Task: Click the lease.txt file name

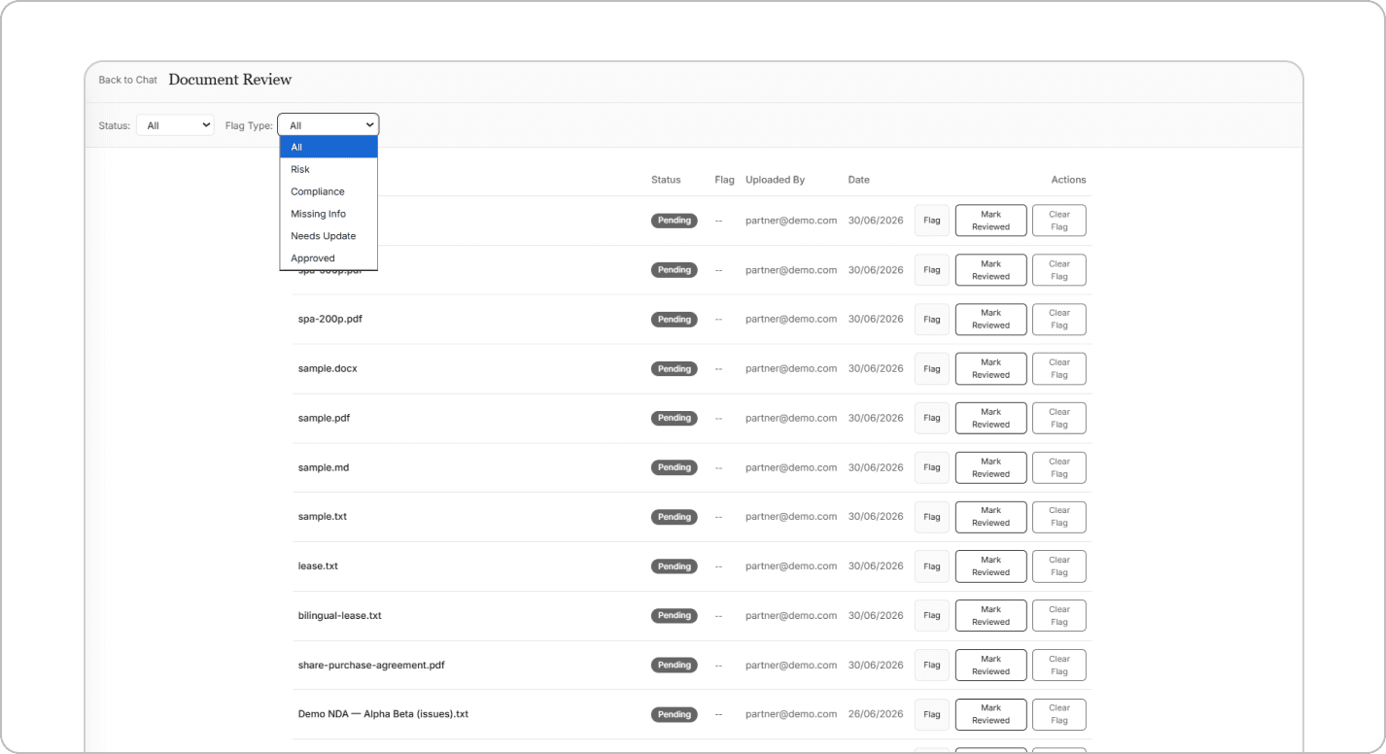Action: (x=318, y=565)
